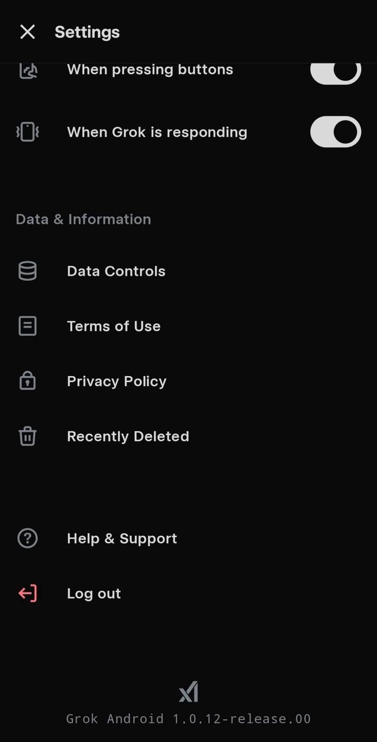
Task: Tap the Grok Android version text
Action: click(x=188, y=718)
